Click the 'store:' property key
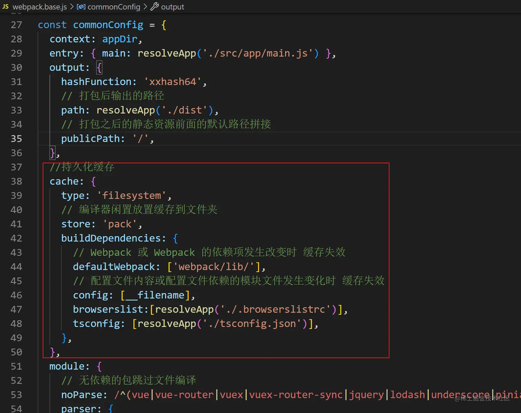Image resolution: width=521 pixels, height=413 pixels. (x=79, y=224)
